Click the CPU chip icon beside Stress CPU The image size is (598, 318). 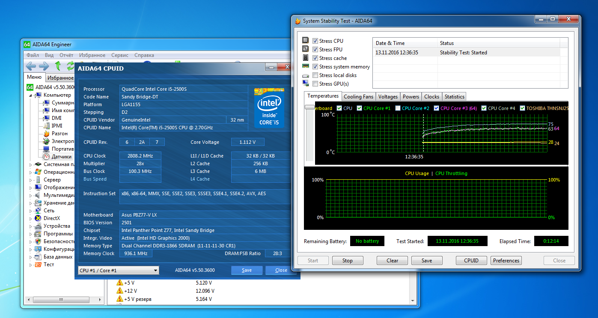306,41
